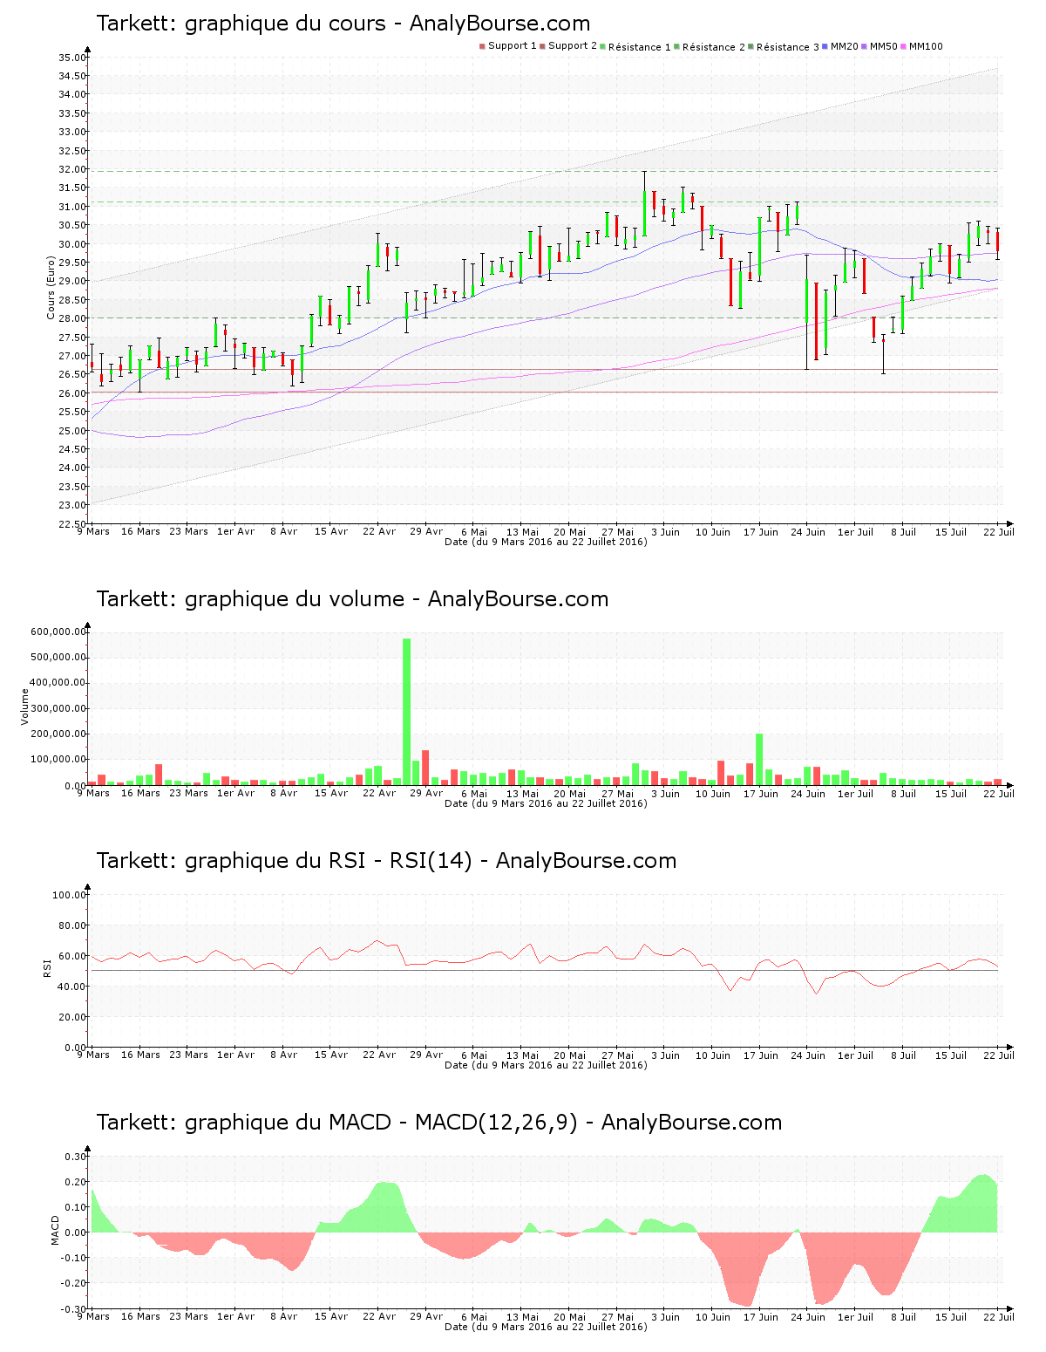Click the 22.50 value on the price axis
This screenshot has width=1046, height=1352.
(72, 523)
